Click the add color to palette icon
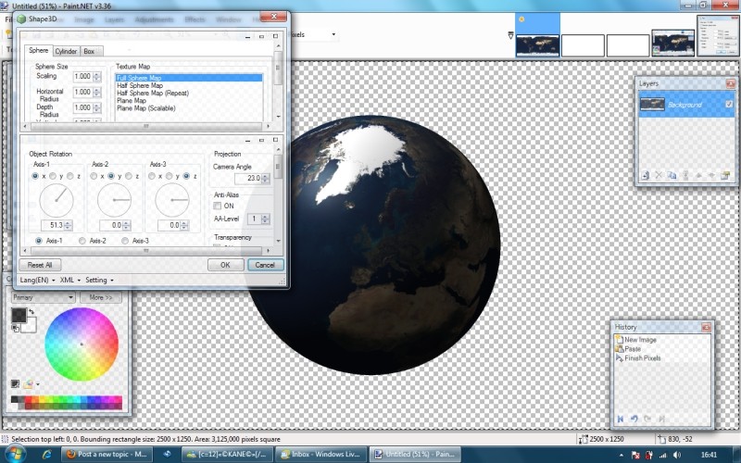Viewport: 741px width, 463px height. click(x=15, y=384)
